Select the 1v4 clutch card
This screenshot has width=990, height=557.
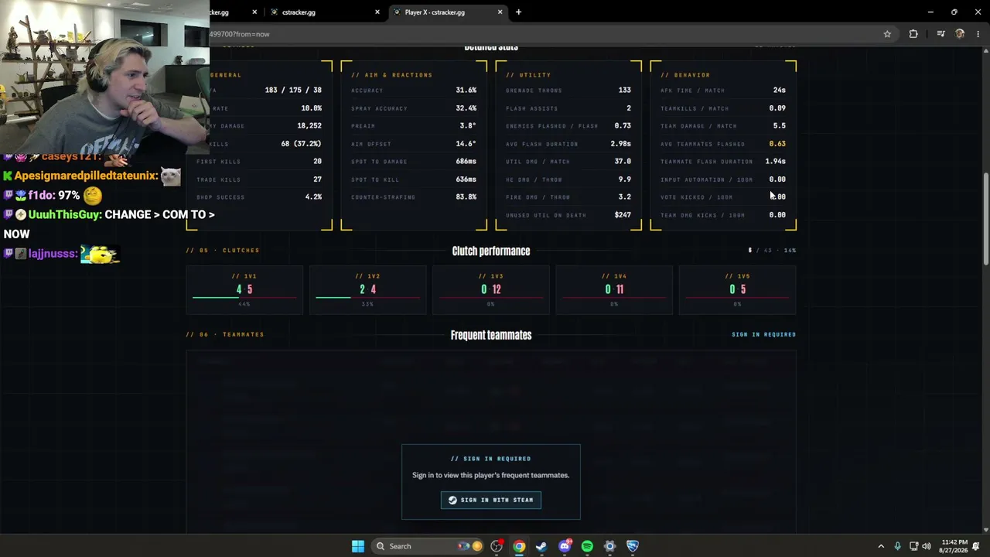pyautogui.click(x=614, y=290)
